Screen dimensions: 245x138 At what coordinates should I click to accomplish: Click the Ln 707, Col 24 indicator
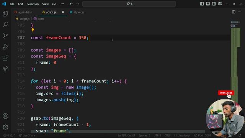(127, 135)
